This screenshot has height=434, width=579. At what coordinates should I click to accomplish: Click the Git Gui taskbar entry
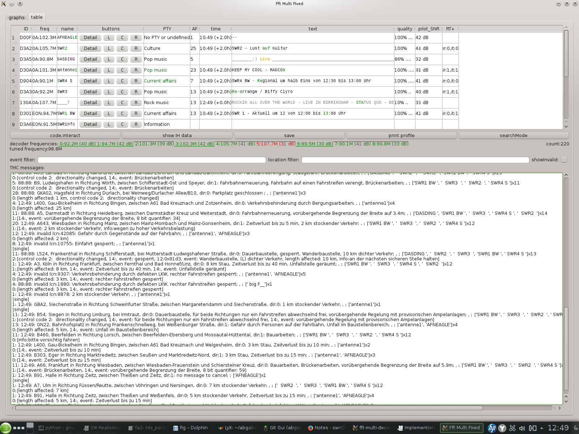click(x=284, y=428)
